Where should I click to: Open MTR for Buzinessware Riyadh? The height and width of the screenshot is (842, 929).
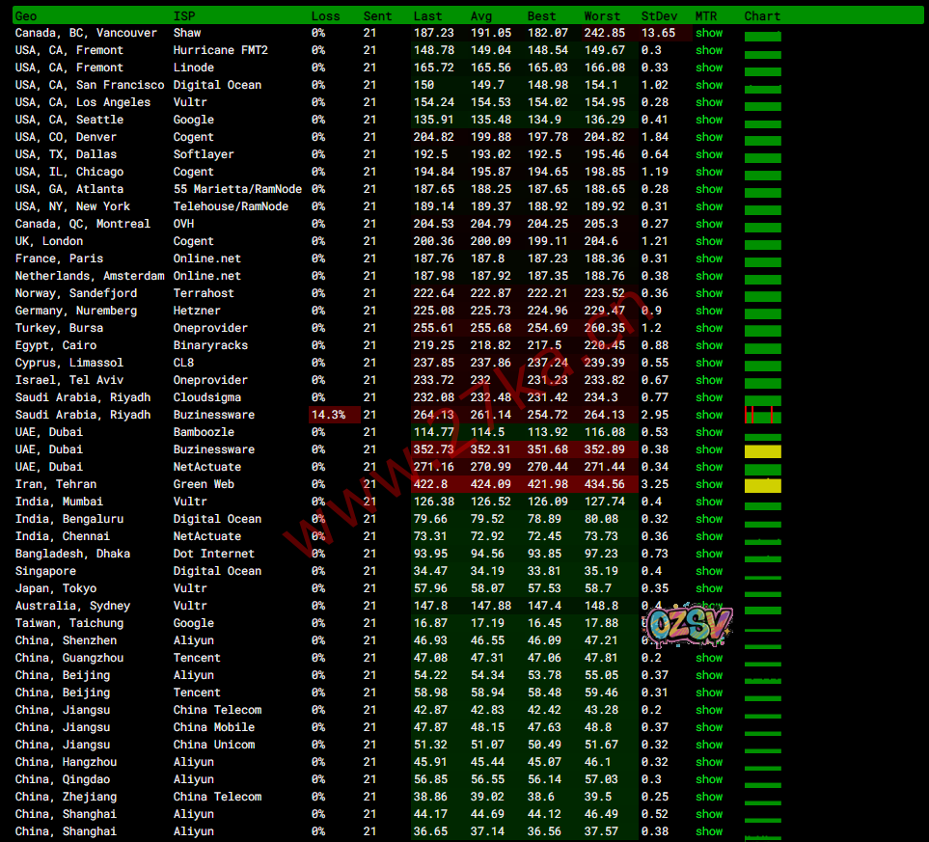tap(709, 415)
